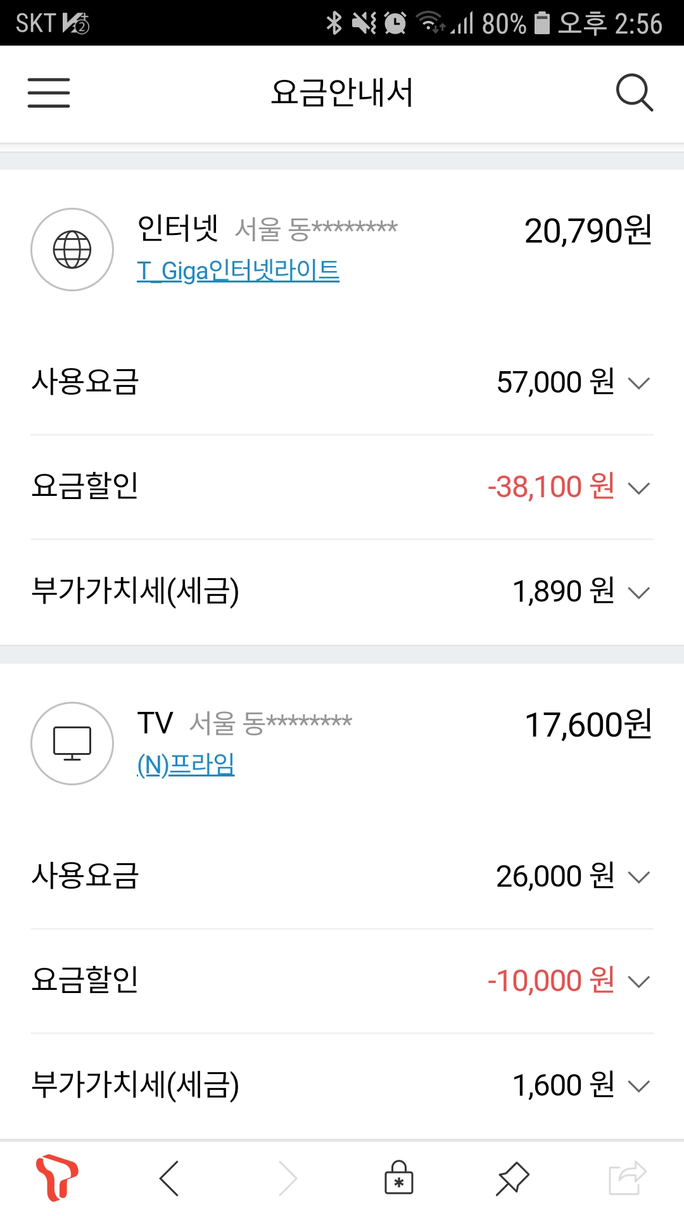The height and width of the screenshot is (1216, 684).
Task: Tap the 요금안내서 page title
Action: [x=342, y=93]
